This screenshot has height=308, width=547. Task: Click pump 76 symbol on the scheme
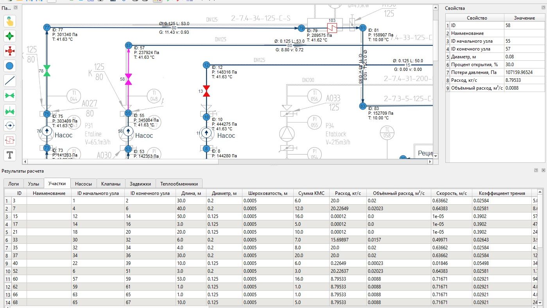[x=47, y=131]
